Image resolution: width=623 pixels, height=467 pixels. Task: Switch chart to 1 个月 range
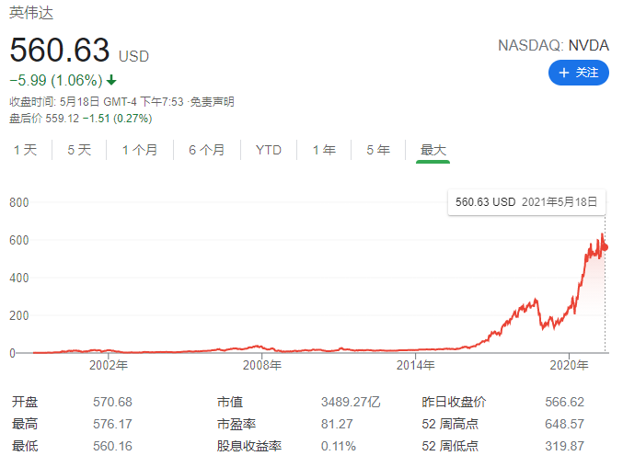click(x=140, y=150)
